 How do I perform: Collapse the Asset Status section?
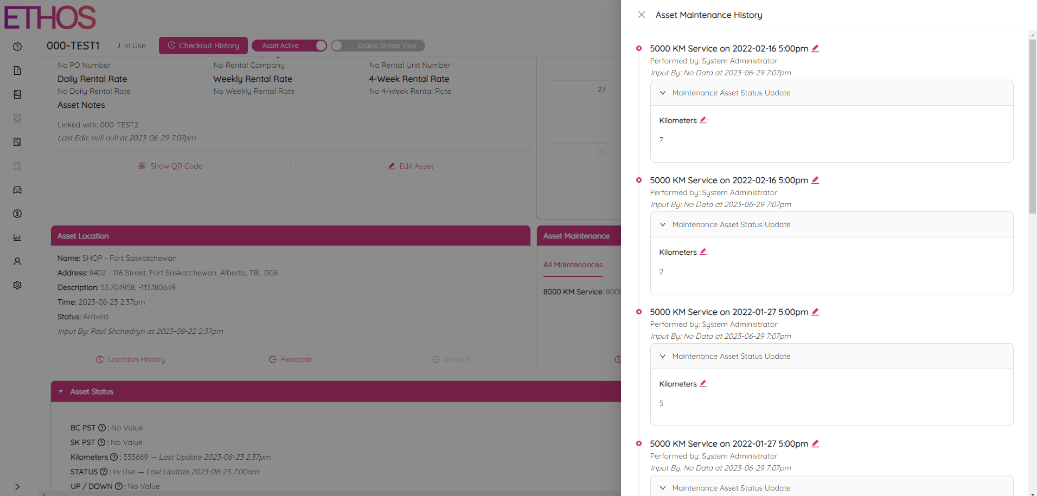pyautogui.click(x=61, y=391)
